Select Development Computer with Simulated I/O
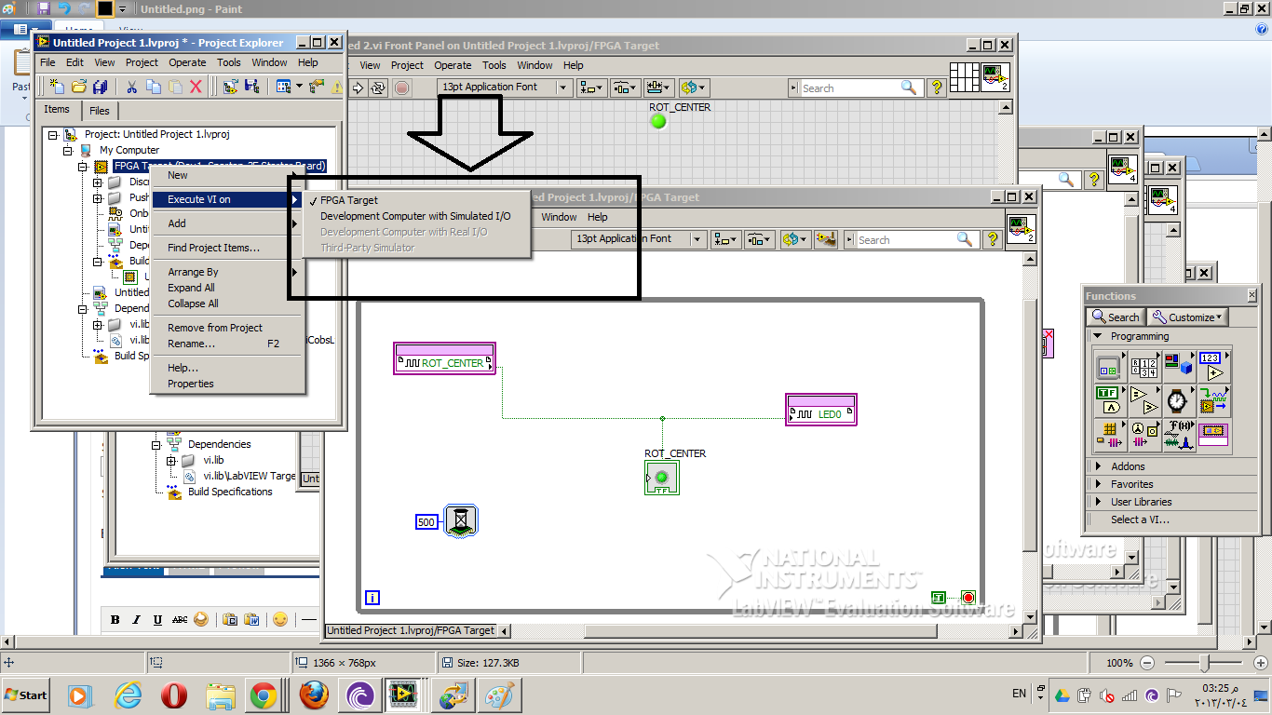The image size is (1272, 715). coord(415,216)
